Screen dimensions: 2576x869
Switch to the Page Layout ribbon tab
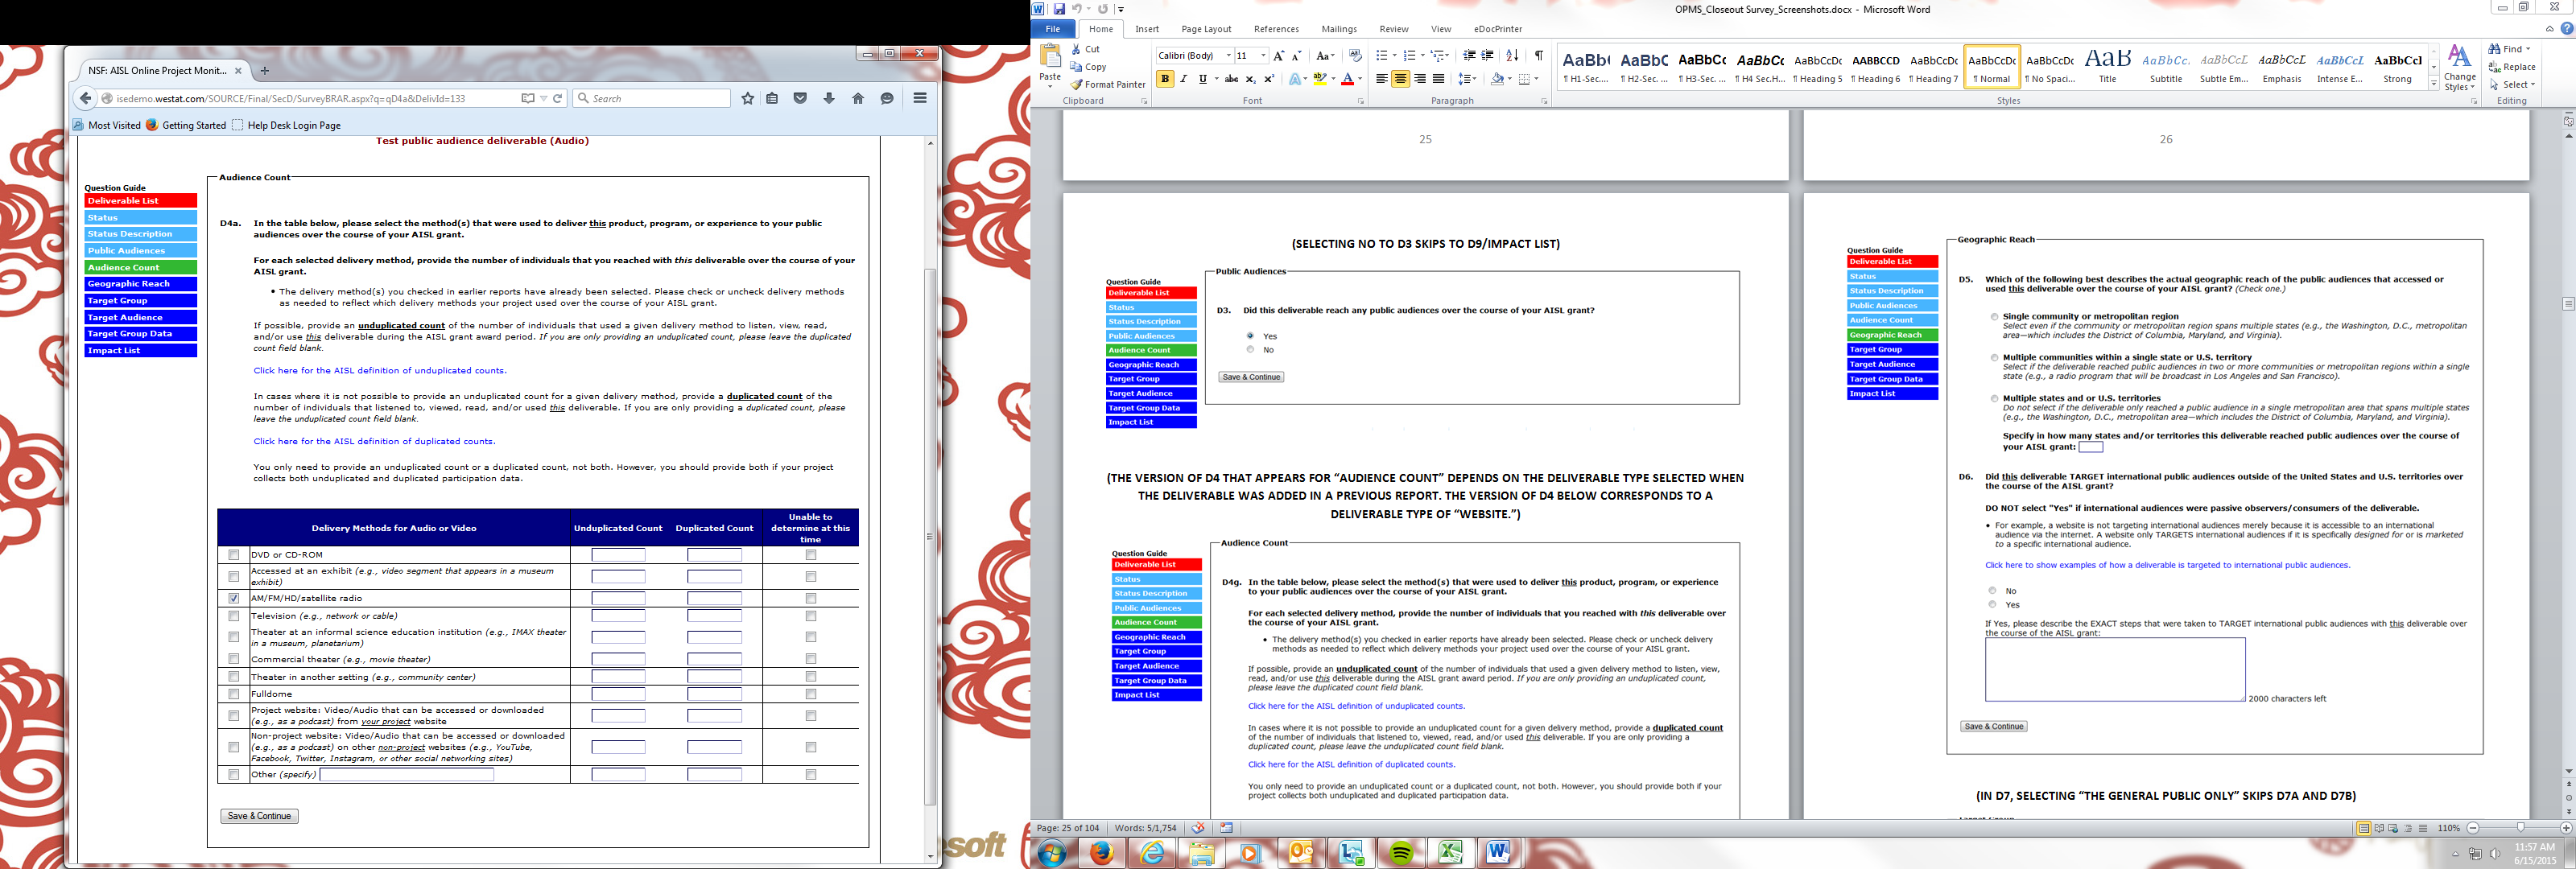pyautogui.click(x=1205, y=29)
